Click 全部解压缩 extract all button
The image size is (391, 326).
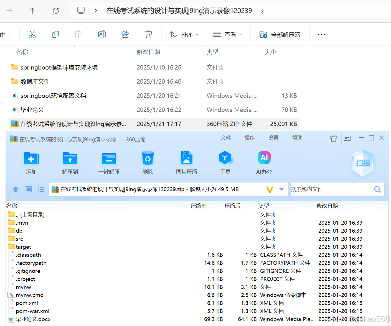click(x=280, y=35)
